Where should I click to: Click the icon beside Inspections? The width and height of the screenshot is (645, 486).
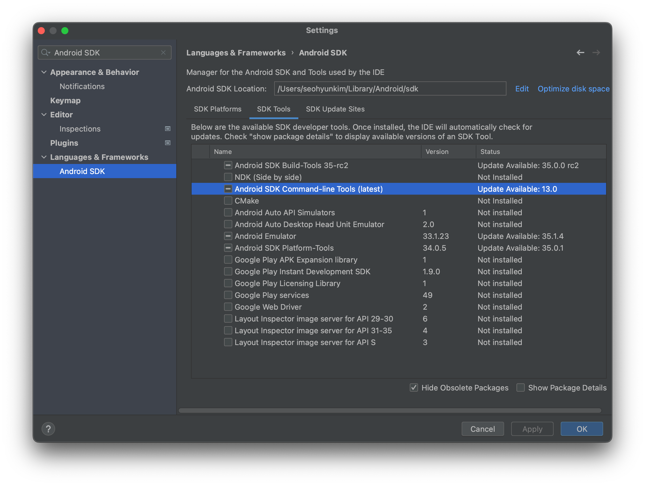pyautogui.click(x=168, y=129)
